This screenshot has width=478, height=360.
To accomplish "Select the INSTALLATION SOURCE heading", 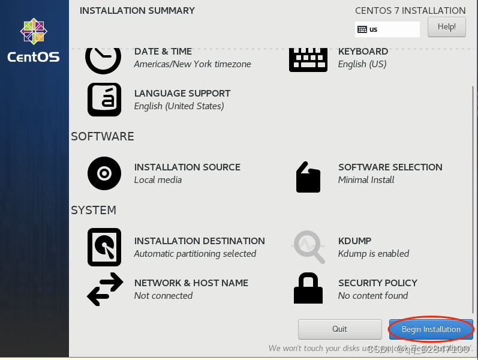I will (x=187, y=167).
